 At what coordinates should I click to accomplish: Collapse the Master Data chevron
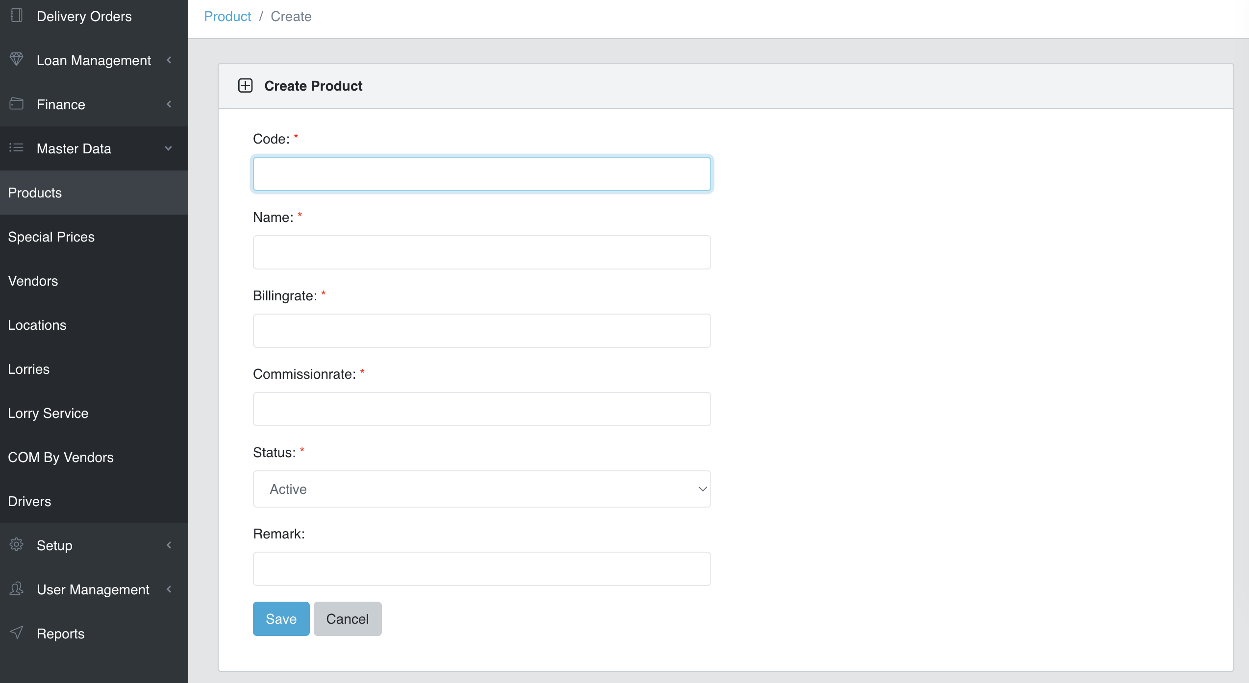[169, 148]
